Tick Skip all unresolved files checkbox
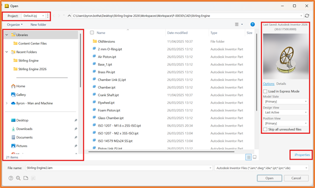The image size is (315, 188). (265, 129)
